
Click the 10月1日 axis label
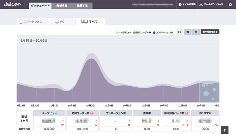tap(53, 105)
